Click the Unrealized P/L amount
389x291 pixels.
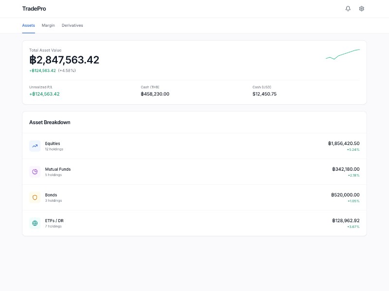44,94
